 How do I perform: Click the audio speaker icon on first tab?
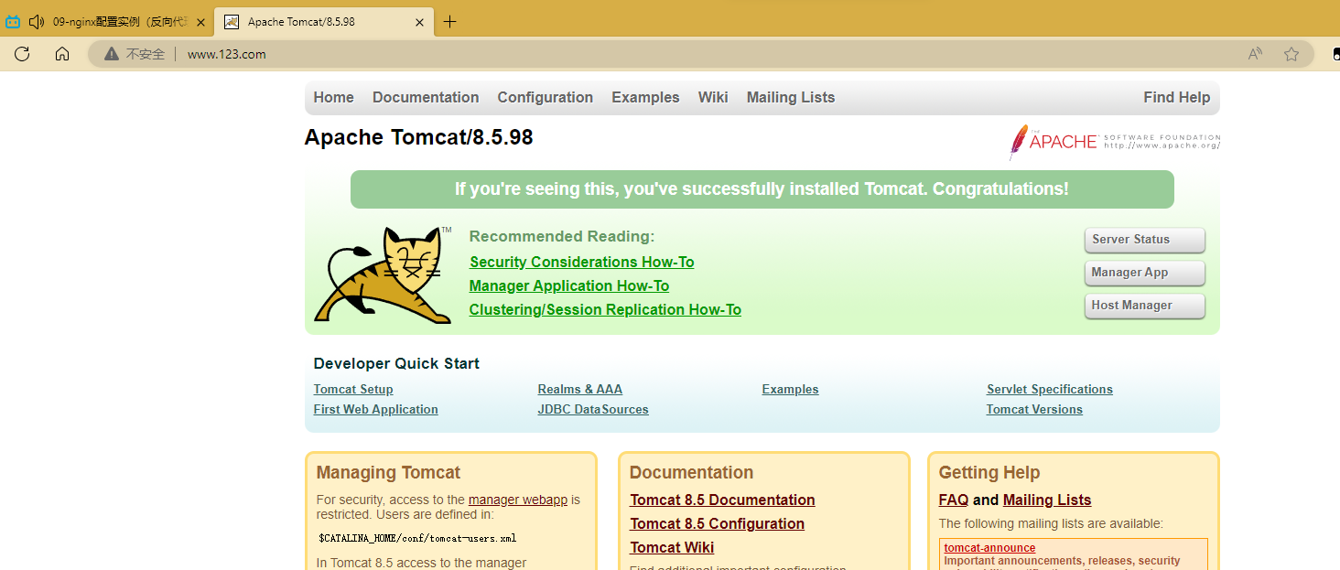coord(37,22)
